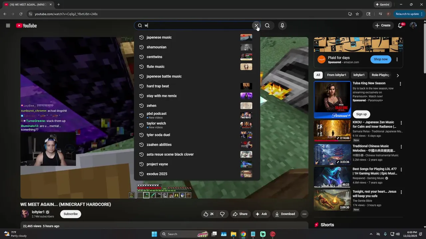This screenshot has height=239, width=426.
Task: Choose "exodus 2025" suggestion
Action: (x=197, y=174)
